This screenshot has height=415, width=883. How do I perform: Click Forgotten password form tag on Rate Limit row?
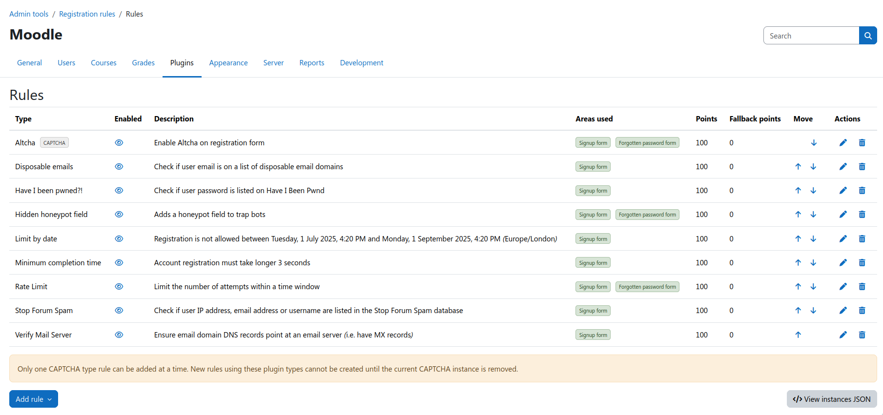click(647, 287)
